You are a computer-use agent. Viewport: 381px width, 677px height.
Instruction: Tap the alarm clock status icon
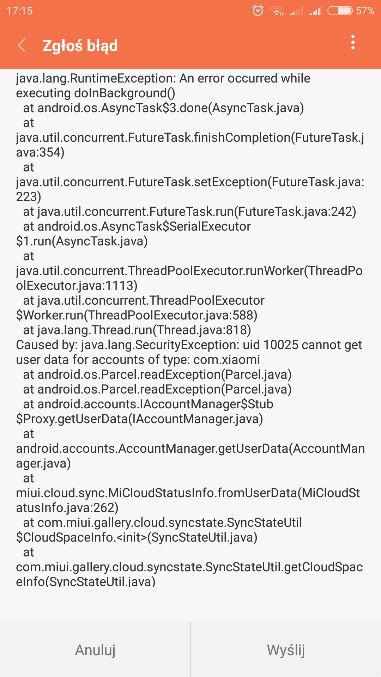click(x=258, y=11)
